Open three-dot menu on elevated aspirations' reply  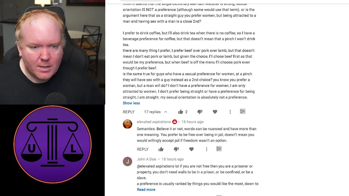(207, 149)
